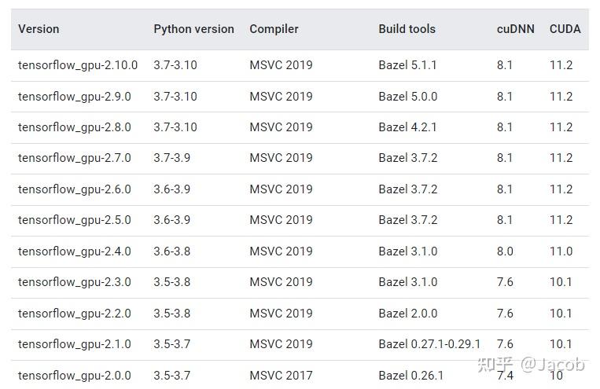Click the Bazel 0.27.1-0.29.1 cell
This screenshot has width=600, height=389.
click(429, 344)
